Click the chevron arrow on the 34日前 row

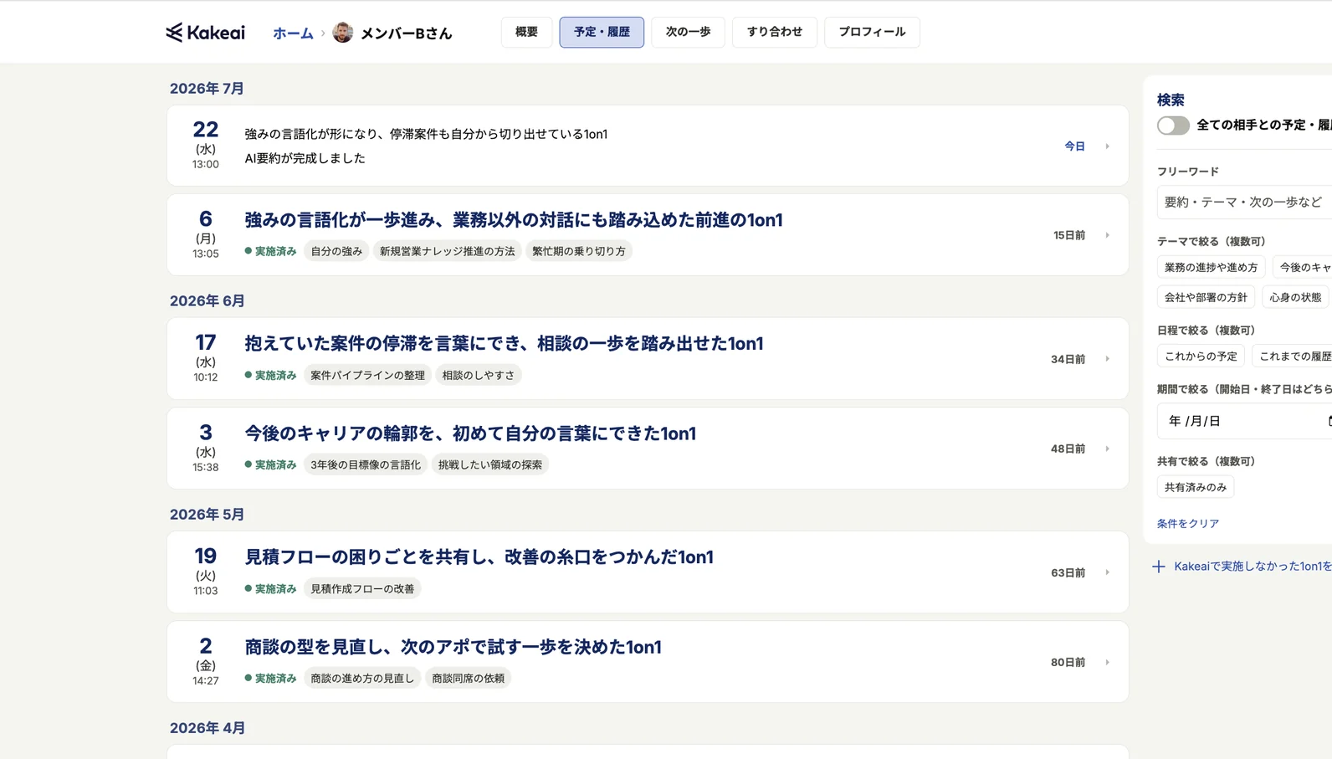click(1107, 359)
